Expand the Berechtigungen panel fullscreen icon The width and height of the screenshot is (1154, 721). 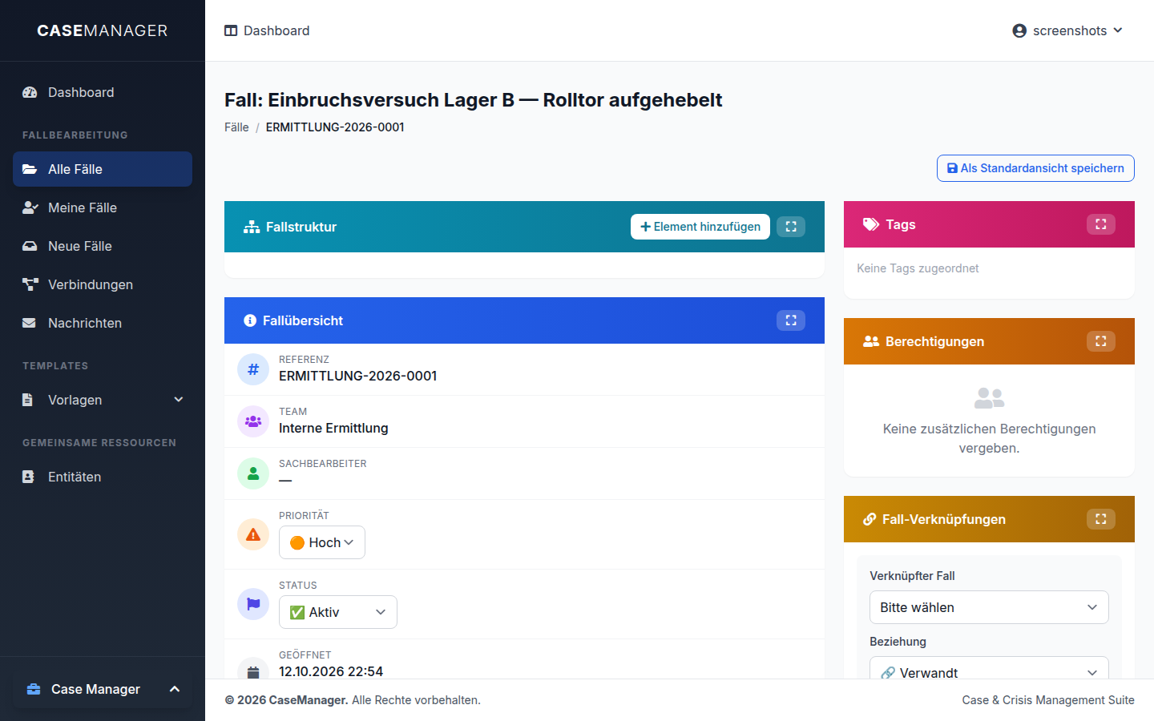point(1101,341)
